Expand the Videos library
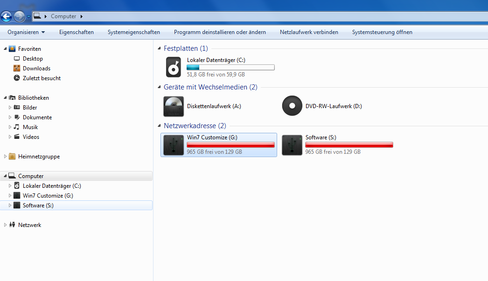 [10, 137]
